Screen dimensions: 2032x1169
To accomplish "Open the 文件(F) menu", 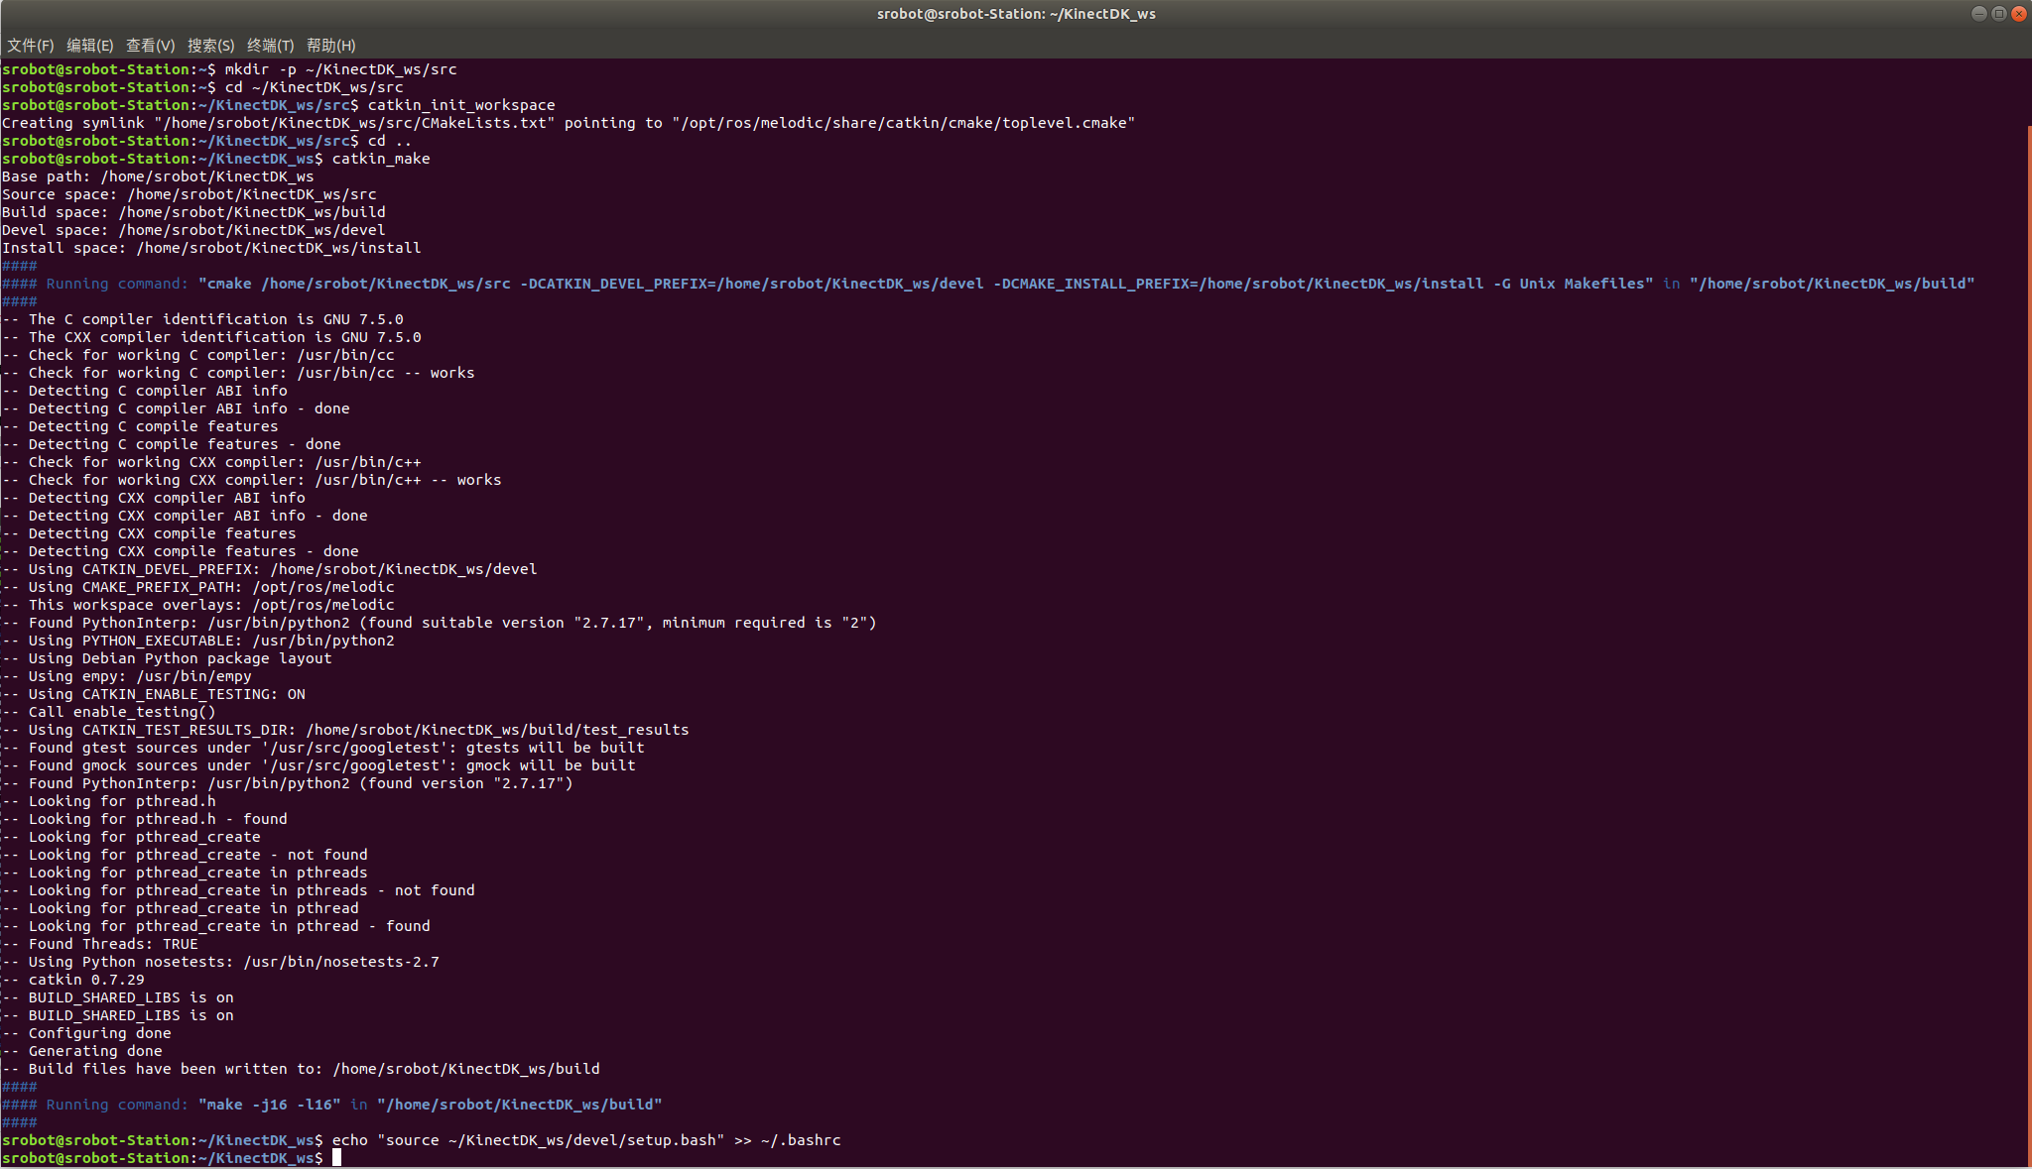I will 30,46.
